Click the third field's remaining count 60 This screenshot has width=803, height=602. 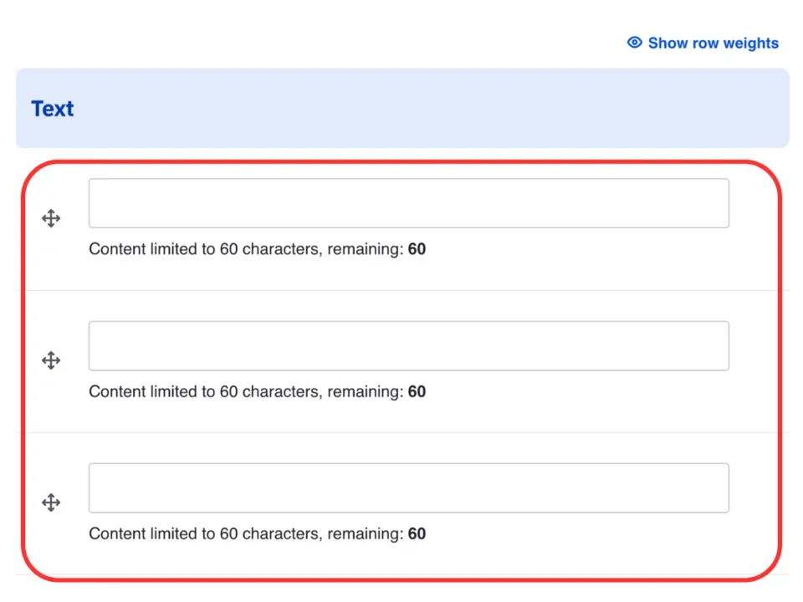coord(417,533)
